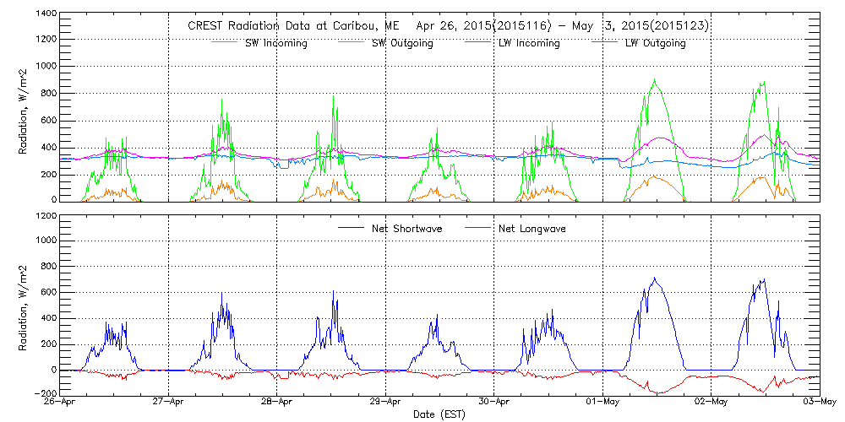Select the 'SW Outgoing' legend label
This screenshot has width=845, height=422.
403,44
